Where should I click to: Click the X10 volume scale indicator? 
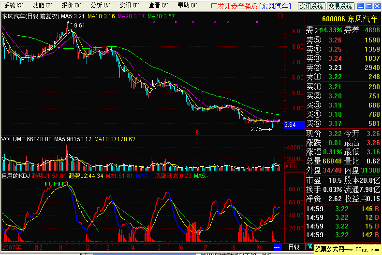[x=290, y=166]
